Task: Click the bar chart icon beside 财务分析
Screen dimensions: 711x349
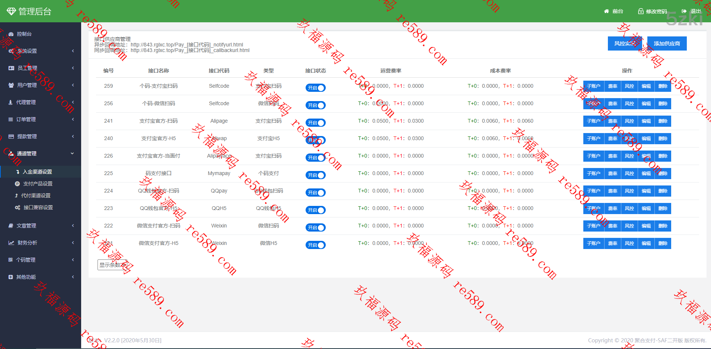Action: coord(11,243)
